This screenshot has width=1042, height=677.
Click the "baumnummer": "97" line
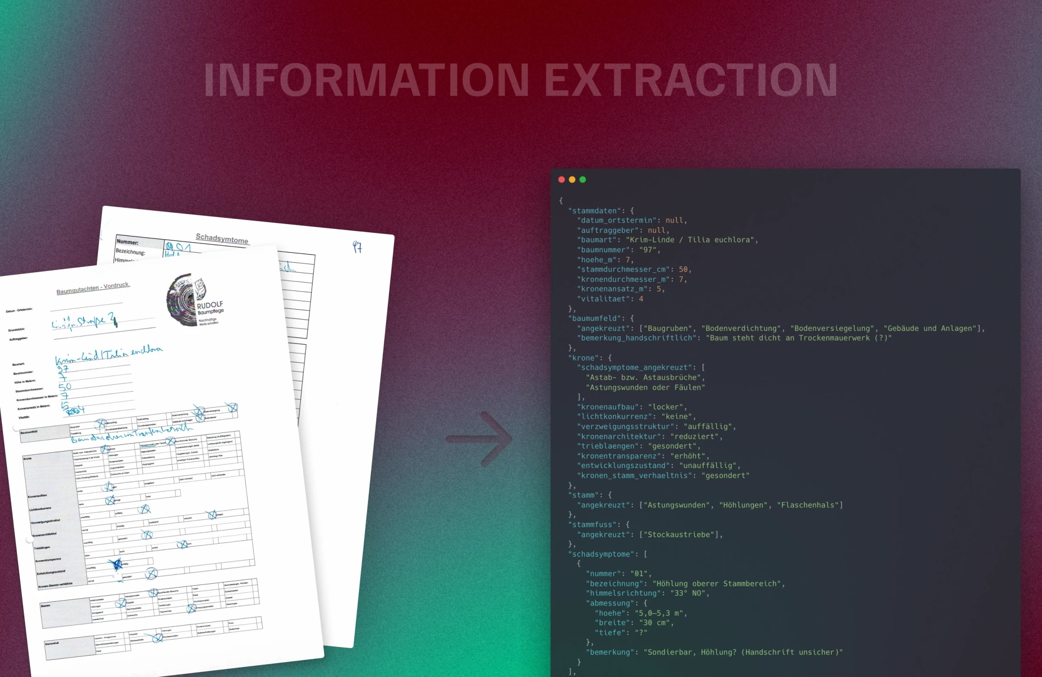pos(619,250)
